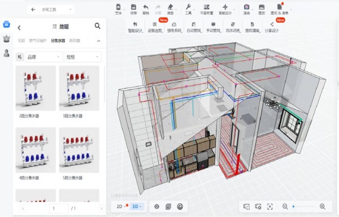Select the 全部 category tab
This screenshot has height=217, width=339.
coord(21,41)
